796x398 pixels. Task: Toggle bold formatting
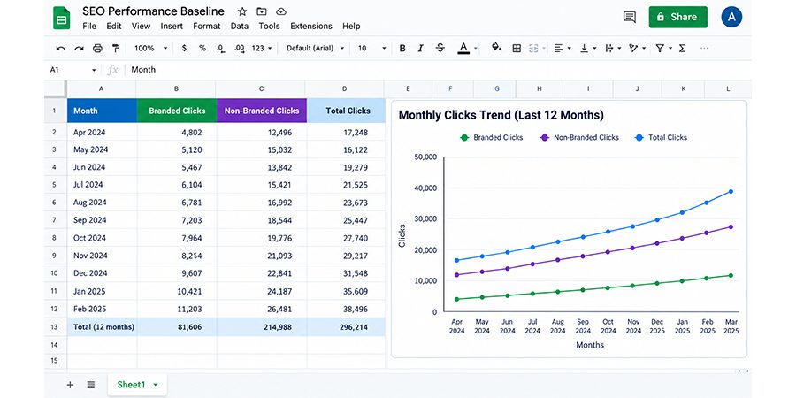[x=402, y=49]
